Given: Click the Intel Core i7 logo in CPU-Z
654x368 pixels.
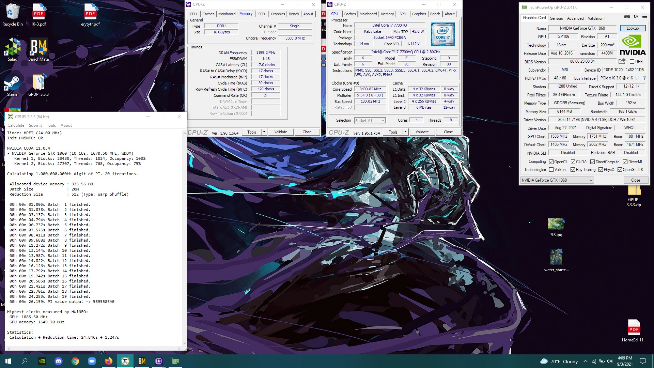Looking at the screenshot, I should pyautogui.click(x=442, y=34).
